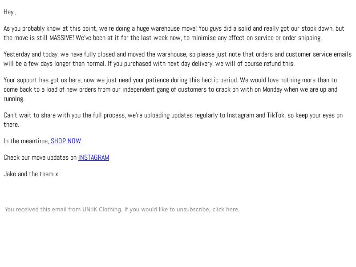Click 'In the meantime,' text before link

26,141
